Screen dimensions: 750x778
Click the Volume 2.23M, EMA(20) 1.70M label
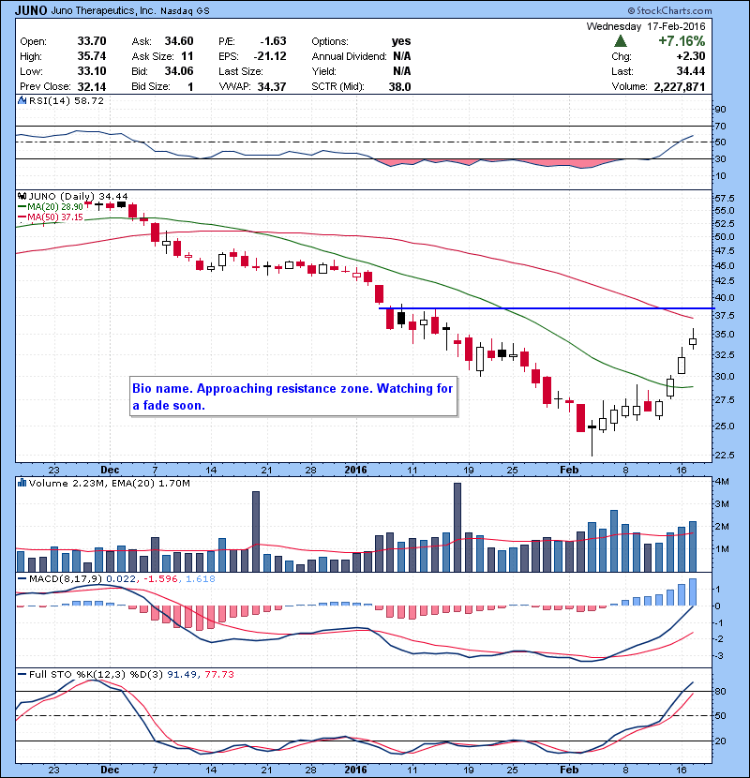click(x=109, y=484)
